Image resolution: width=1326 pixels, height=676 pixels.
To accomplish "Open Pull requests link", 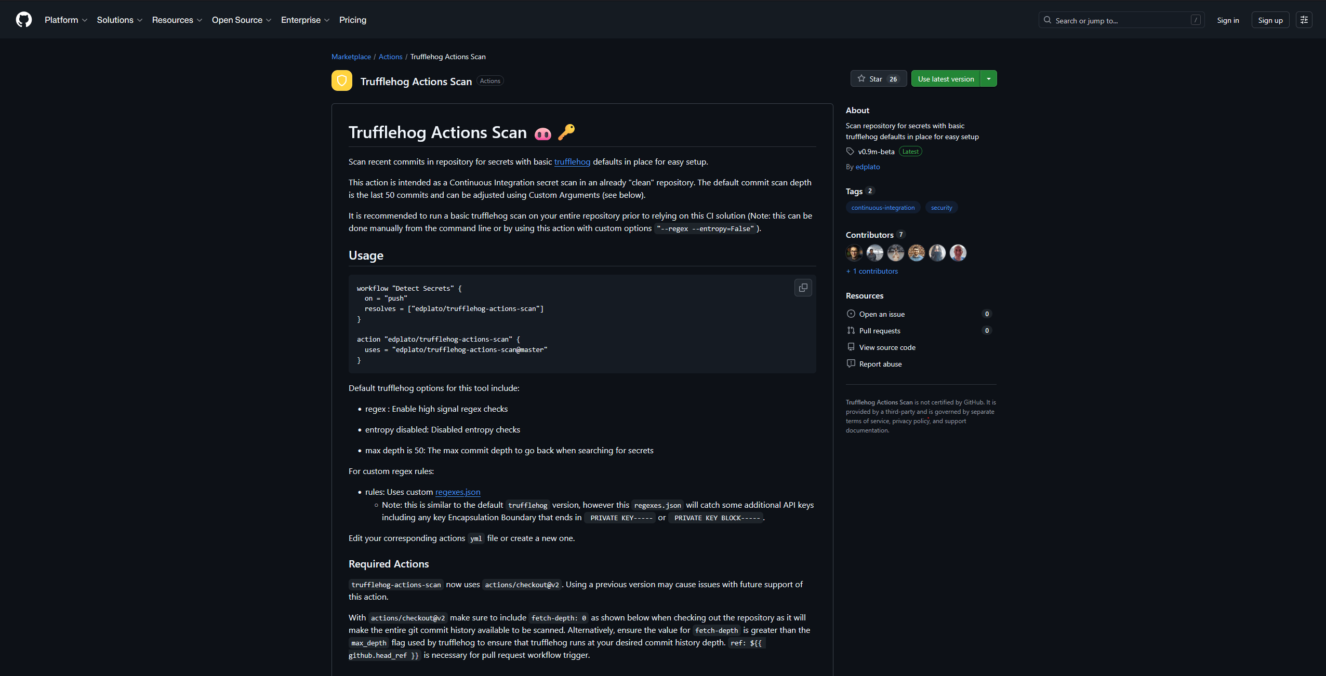I will (880, 331).
